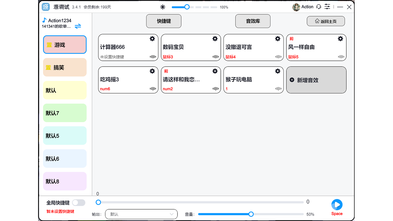Open the 快捷键 panel
The image size is (393, 221).
164,21
